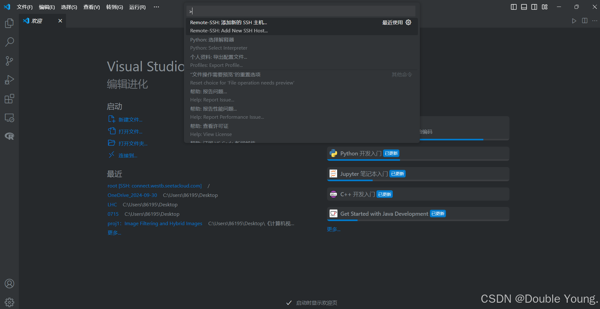Screen dimensions: 600x309
Task: Open the Manage gear in activity bar
Action: point(9,302)
